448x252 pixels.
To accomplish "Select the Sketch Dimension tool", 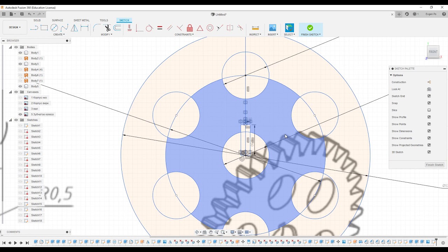I will [x=84, y=28].
